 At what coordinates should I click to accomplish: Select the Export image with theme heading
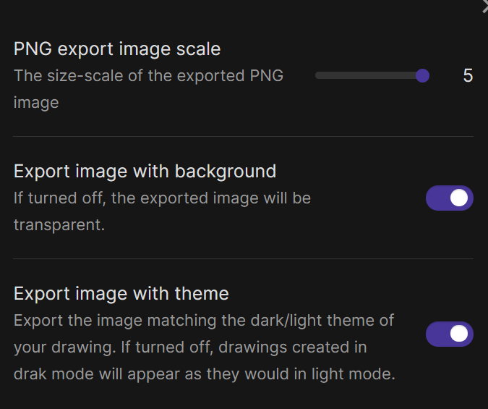tap(121, 294)
